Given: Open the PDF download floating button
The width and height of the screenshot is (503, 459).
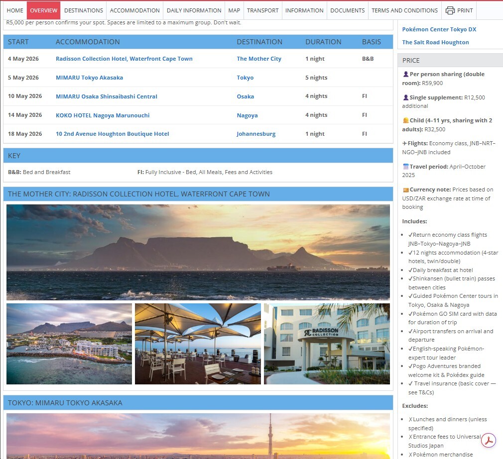Looking at the screenshot, I should coord(489,441).
